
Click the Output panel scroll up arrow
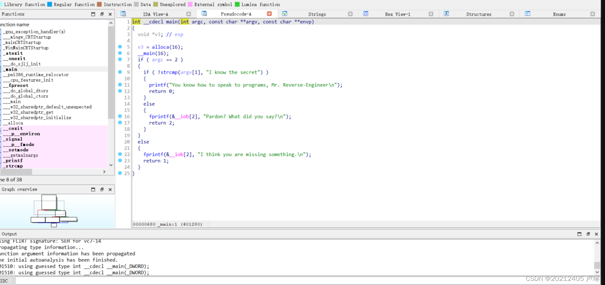coord(597,243)
